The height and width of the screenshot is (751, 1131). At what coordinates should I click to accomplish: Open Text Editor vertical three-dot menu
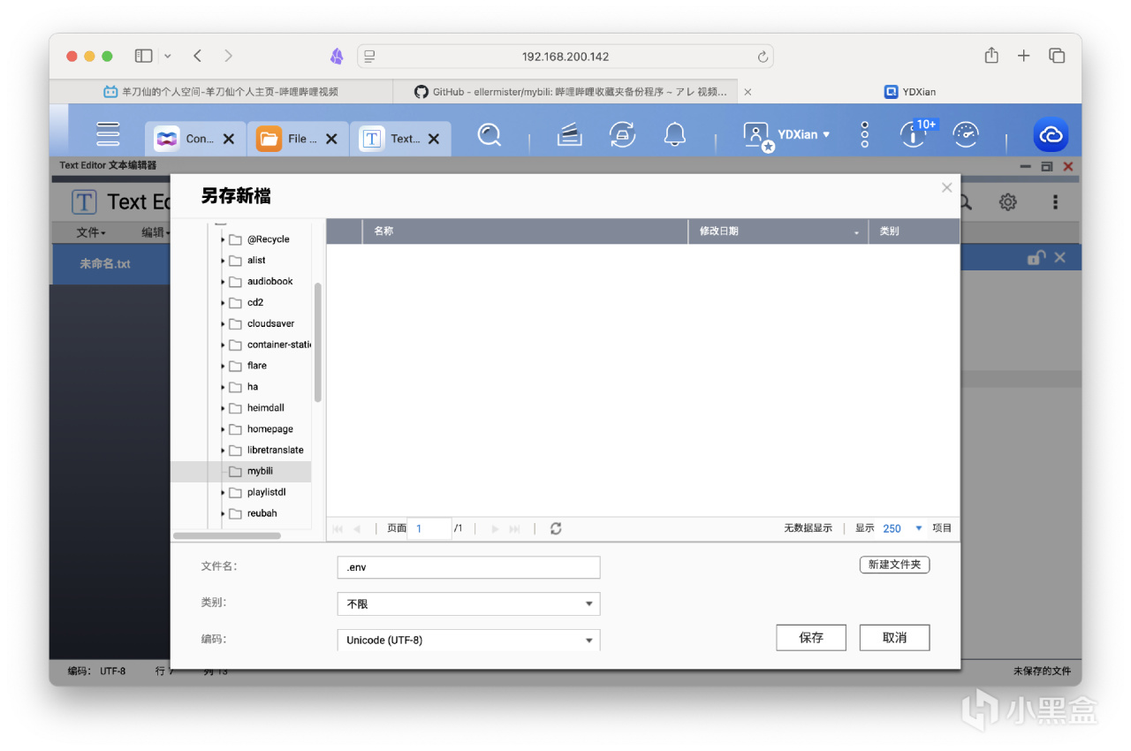pyautogui.click(x=1055, y=202)
